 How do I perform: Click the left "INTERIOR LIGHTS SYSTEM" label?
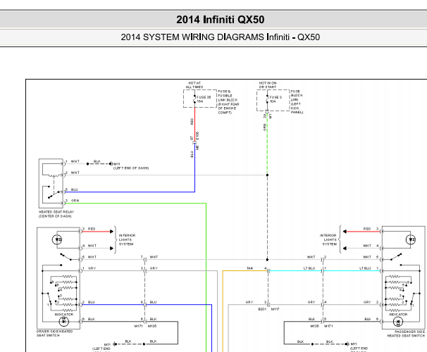(127, 239)
